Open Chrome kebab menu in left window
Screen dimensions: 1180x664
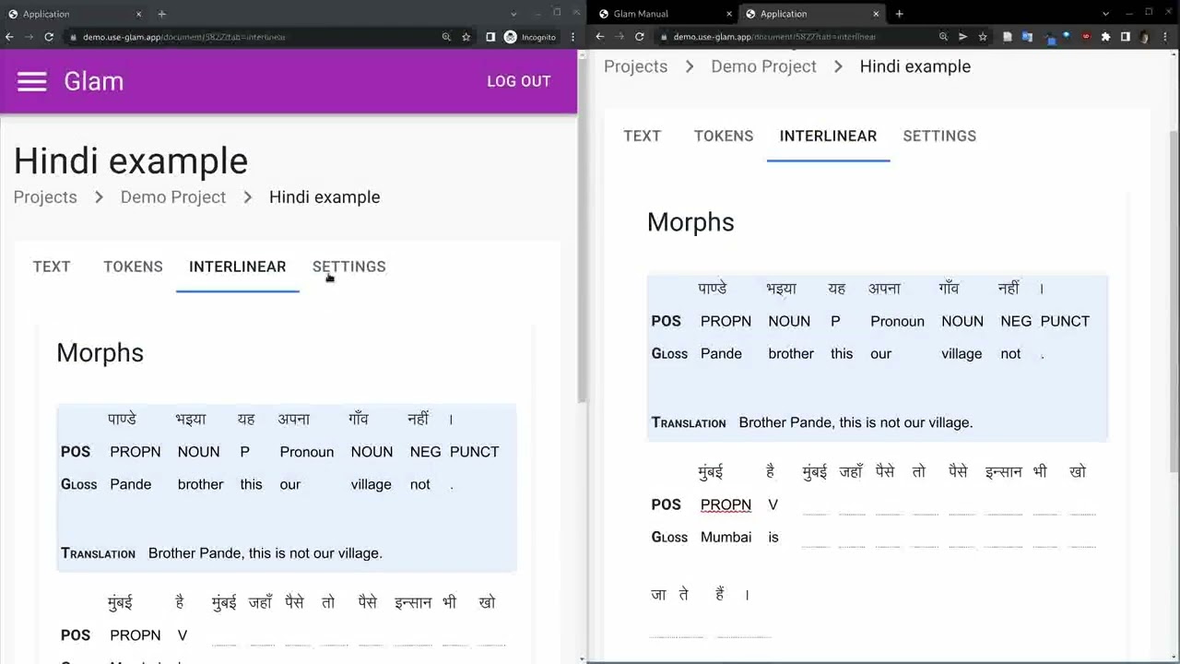pyautogui.click(x=572, y=37)
